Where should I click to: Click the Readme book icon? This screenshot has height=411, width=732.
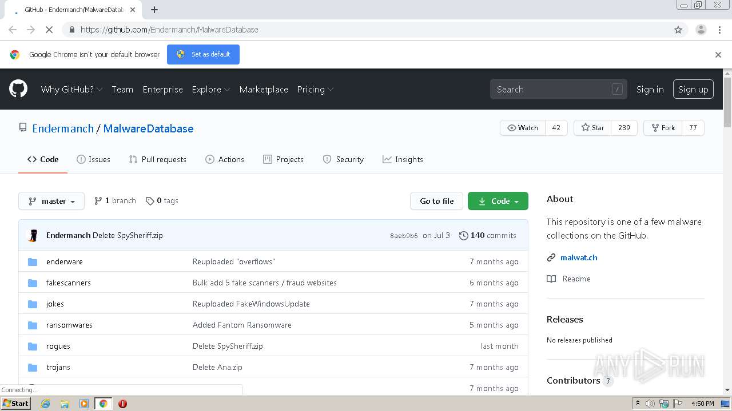click(551, 279)
